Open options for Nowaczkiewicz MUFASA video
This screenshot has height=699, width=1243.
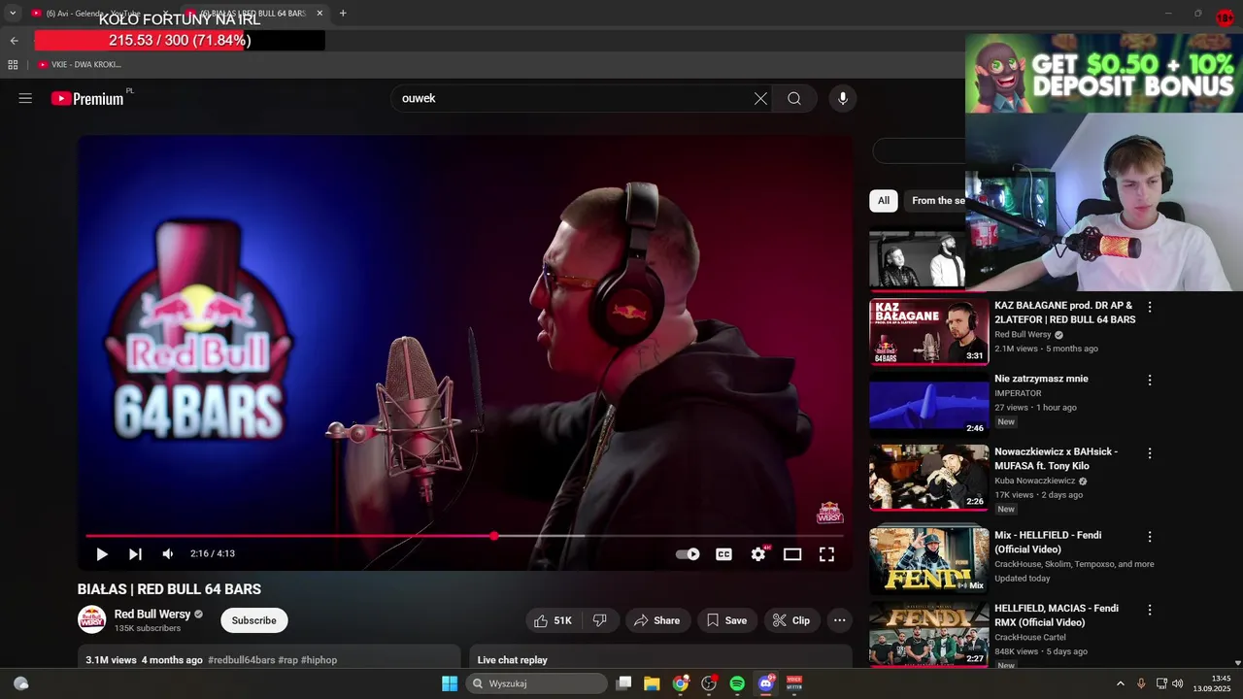point(1150,453)
